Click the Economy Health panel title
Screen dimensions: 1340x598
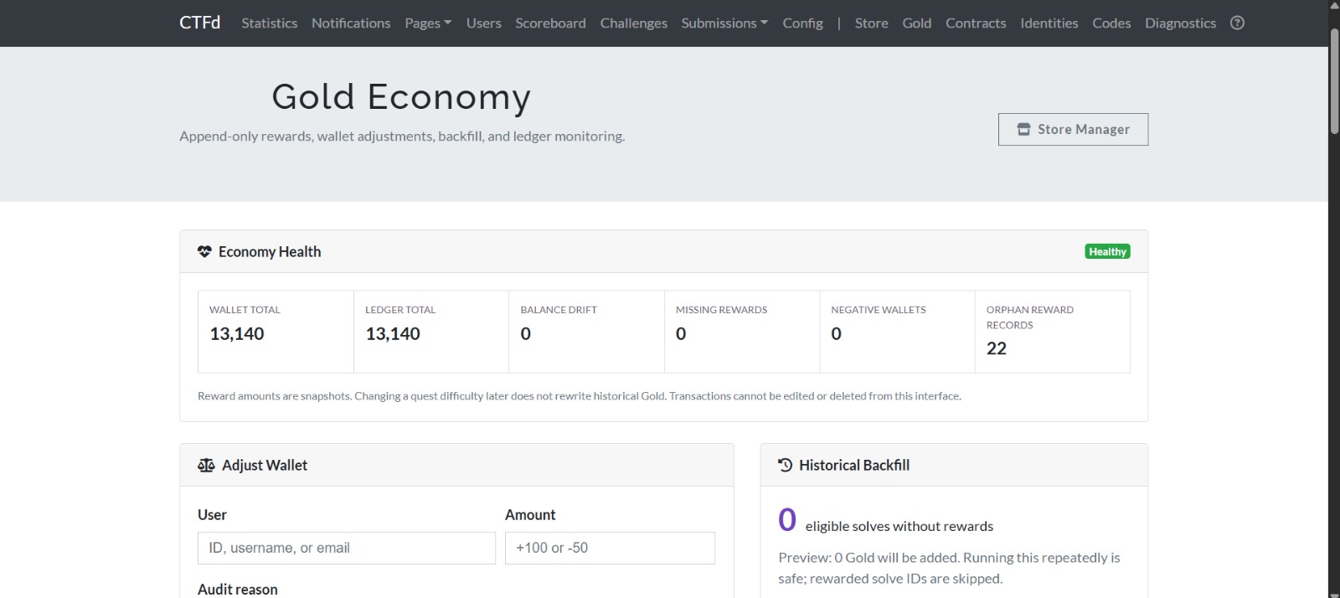pos(270,251)
